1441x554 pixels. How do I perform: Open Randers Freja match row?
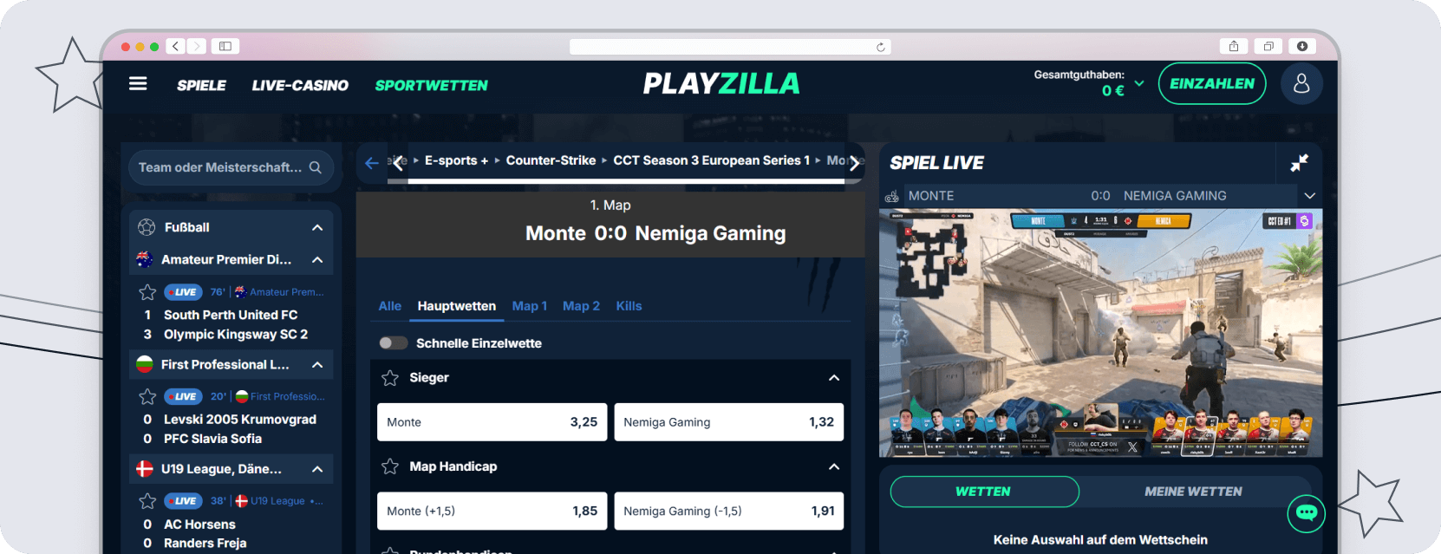tap(205, 544)
